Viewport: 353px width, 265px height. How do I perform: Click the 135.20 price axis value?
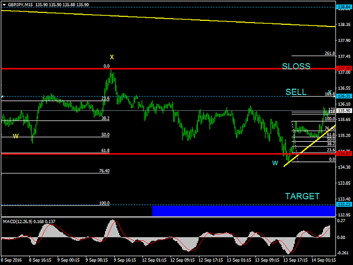344,136
